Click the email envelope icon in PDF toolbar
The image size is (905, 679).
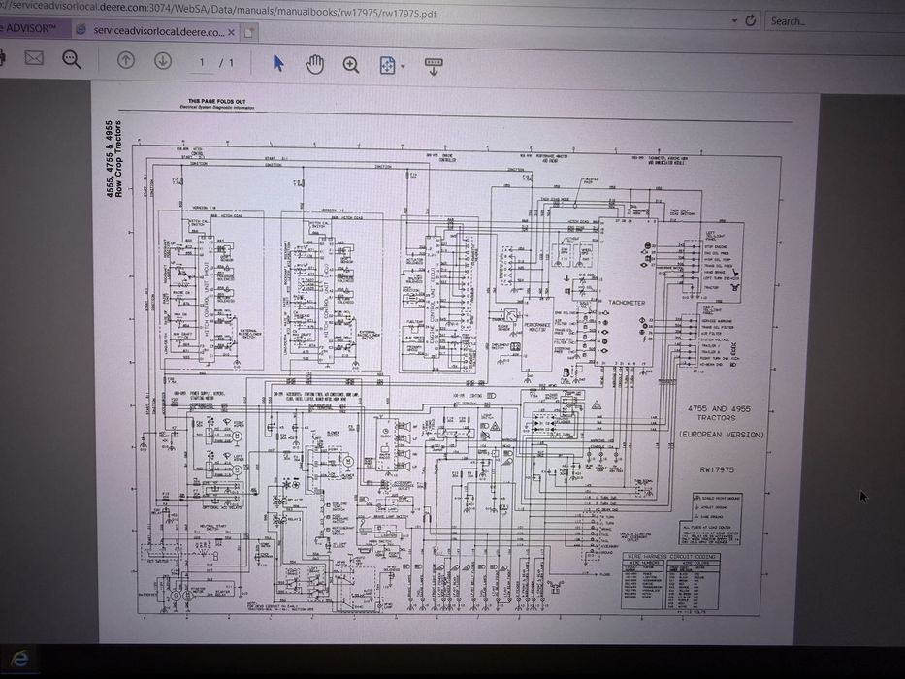pos(34,58)
